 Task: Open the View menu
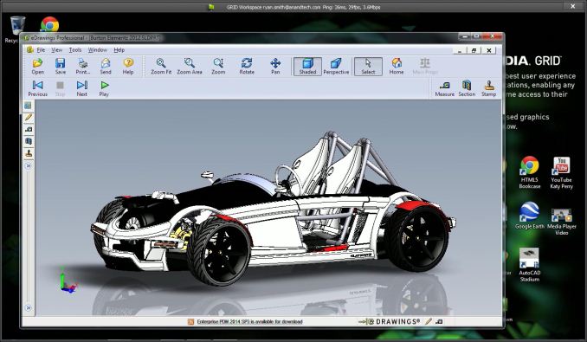click(x=56, y=49)
